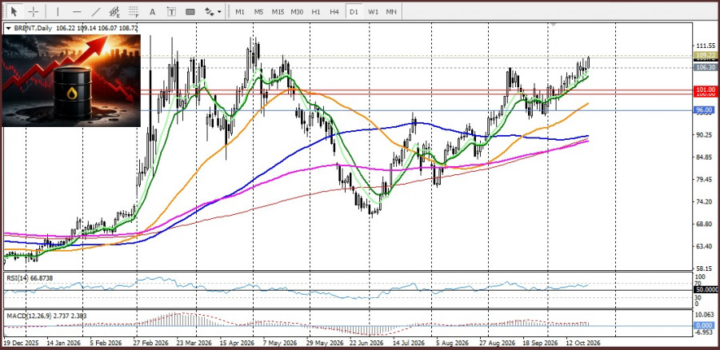The height and width of the screenshot is (350, 720).
Task: Click the RSI(14) 66.8738 indicator label
Action: (x=29, y=277)
